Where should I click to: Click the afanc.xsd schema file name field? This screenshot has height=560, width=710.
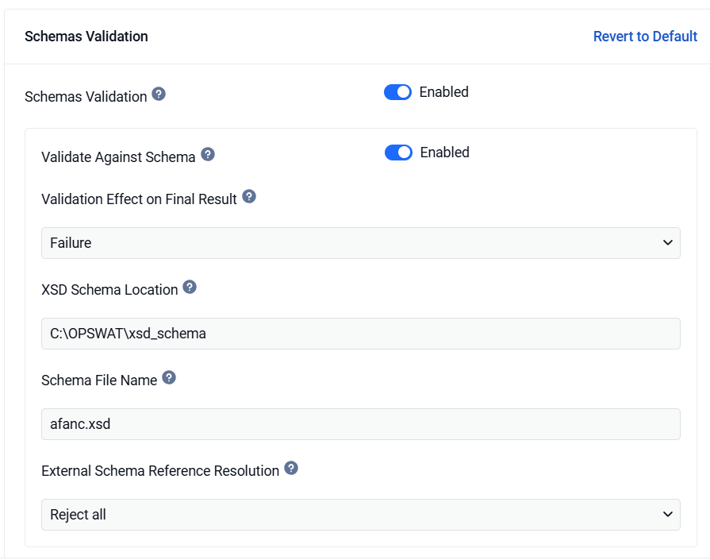coord(361,424)
